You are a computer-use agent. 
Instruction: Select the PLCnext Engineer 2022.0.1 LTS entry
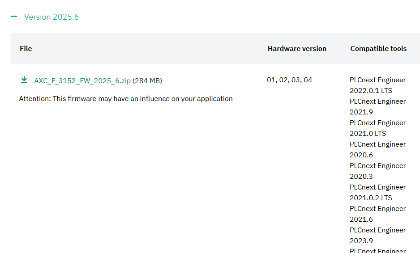(x=377, y=85)
